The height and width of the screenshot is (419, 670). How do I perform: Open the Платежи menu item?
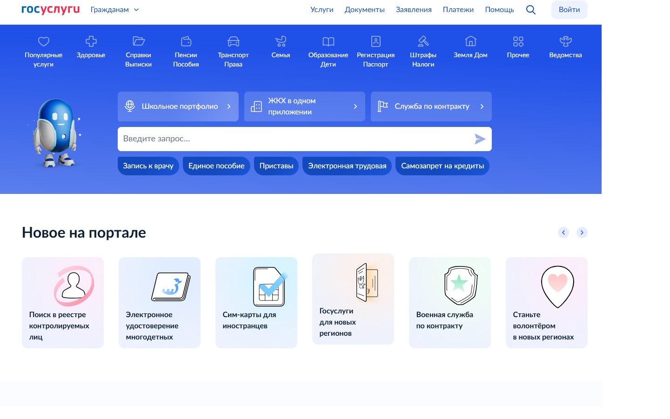[x=458, y=10]
